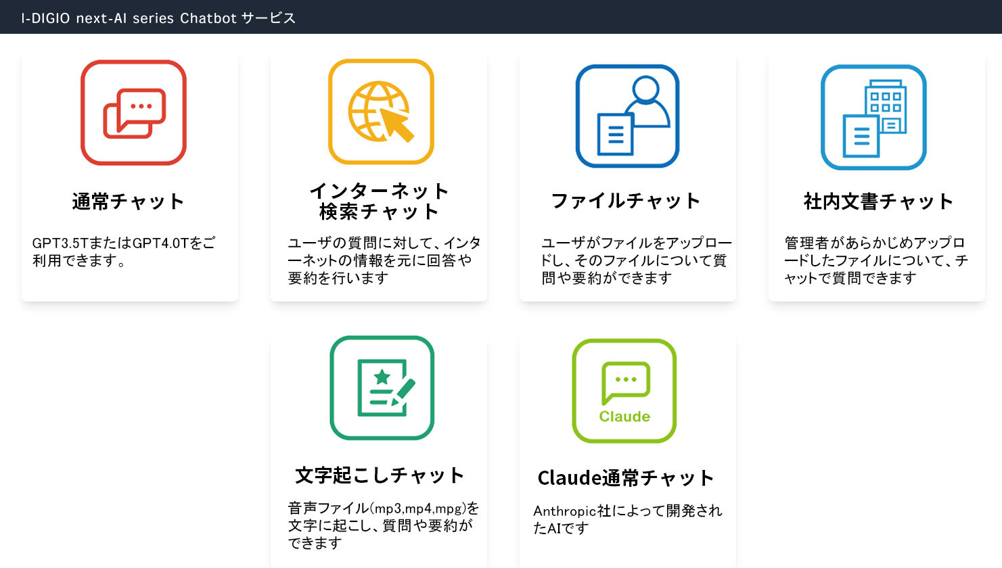The image size is (1002, 568).
Task: Click the GPT3.5T/GPT4.0T description text
Action: click(x=124, y=252)
